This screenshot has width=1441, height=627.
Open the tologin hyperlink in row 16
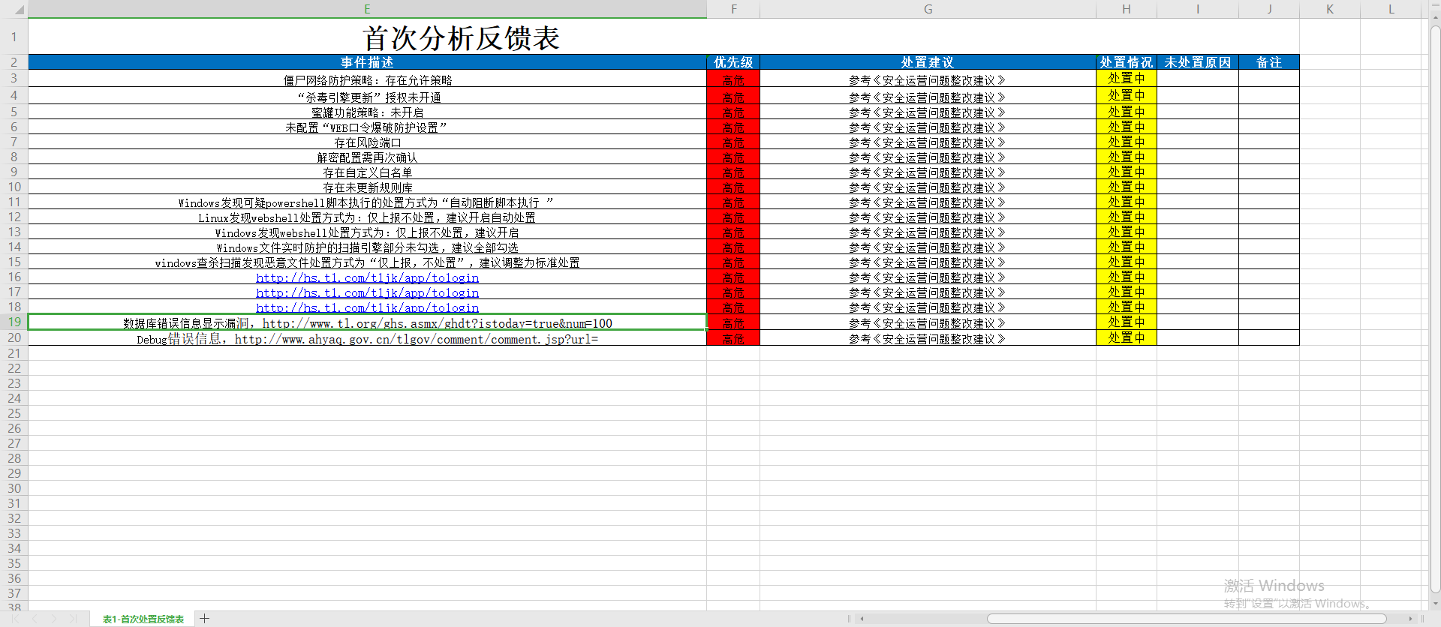pyautogui.click(x=367, y=277)
